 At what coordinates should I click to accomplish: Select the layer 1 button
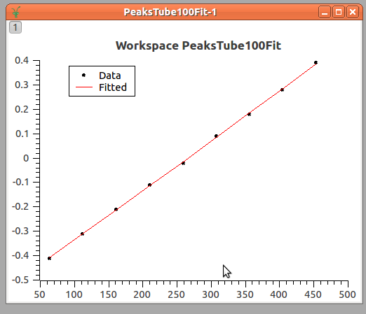15,27
